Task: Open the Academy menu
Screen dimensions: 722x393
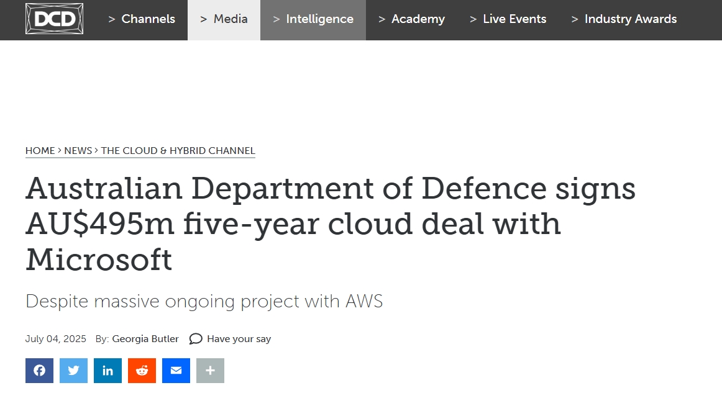Action: (412, 19)
